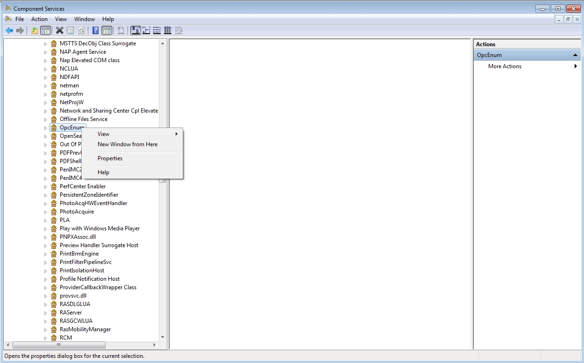Select Properties from the context menu
The image size is (584, 363).
coord(110,158)
